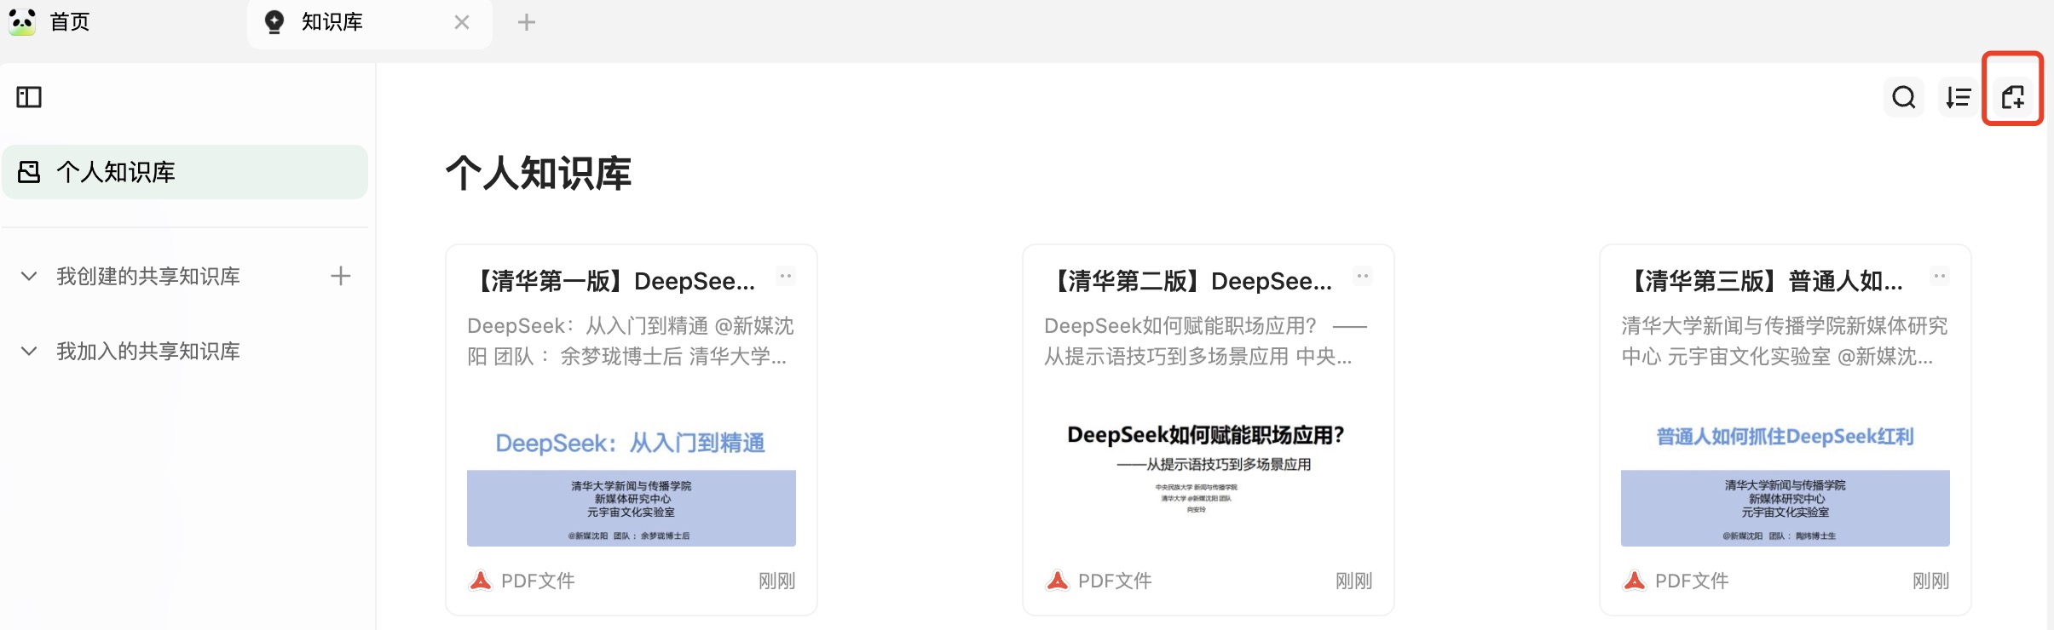Screen dimensions: 2054x630
Task: Switch to the 首页 tab
Action: [70, 22]
